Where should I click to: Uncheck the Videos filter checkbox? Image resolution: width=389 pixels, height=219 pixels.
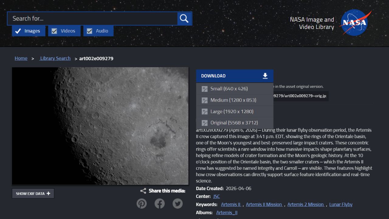[x=54, y=31]
